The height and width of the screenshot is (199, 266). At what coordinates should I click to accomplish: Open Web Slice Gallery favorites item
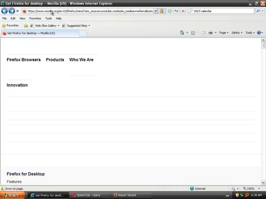[x=45, y=26]
